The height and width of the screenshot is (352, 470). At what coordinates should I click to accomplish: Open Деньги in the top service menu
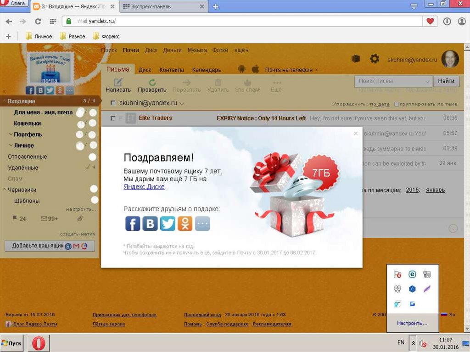click(x=173, y=50)
